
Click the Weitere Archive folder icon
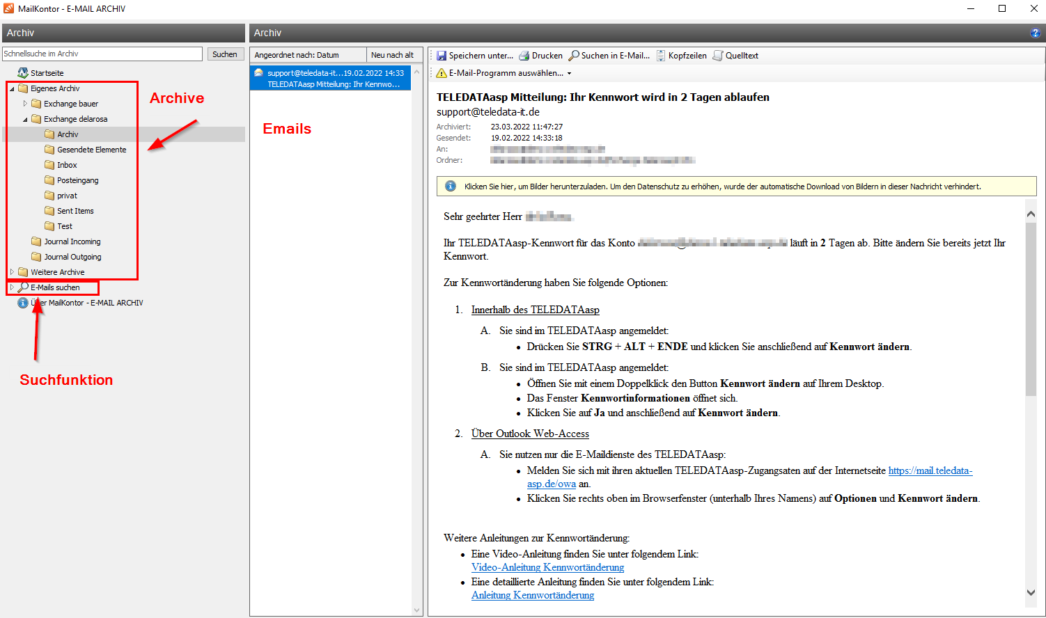(23, 272)
